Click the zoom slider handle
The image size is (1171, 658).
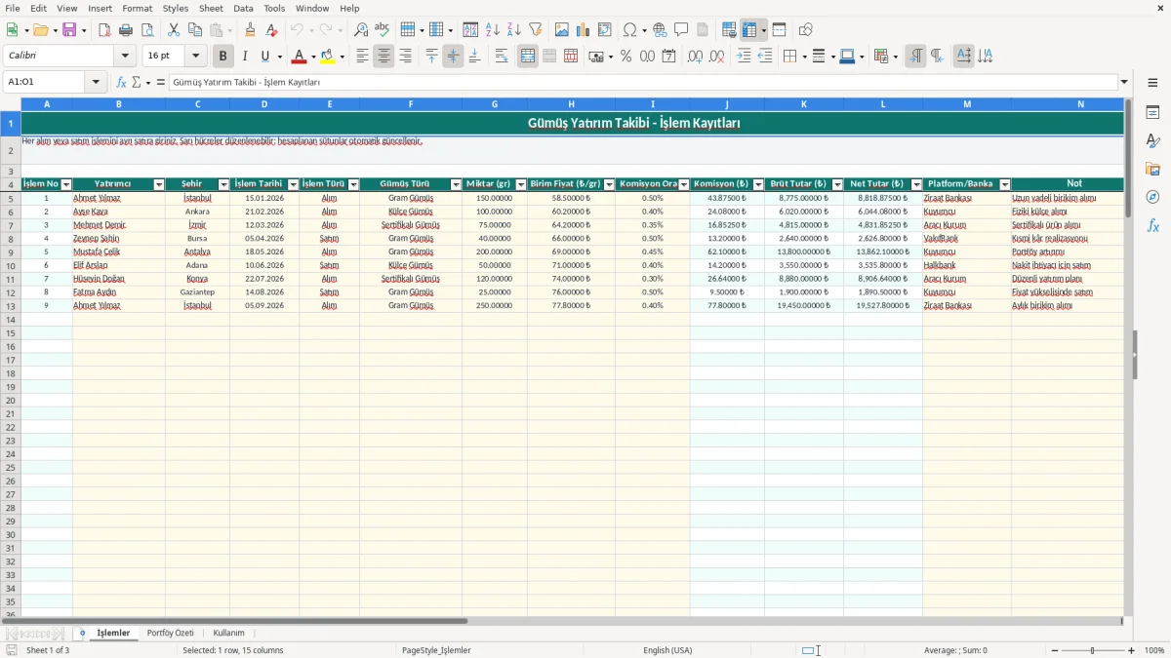(1093, 650)
